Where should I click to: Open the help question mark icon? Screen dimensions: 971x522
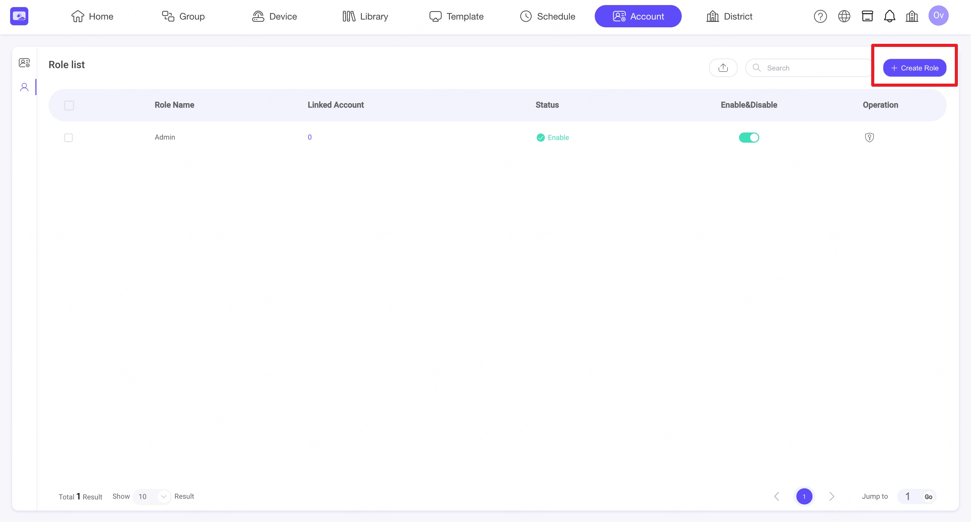point(820,16)
